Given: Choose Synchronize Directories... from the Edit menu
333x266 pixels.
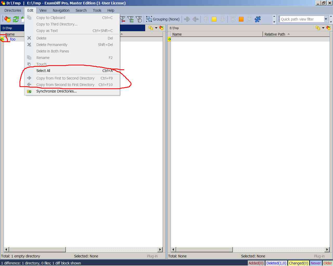Looking at the screenshot, I should click(72, 91).
